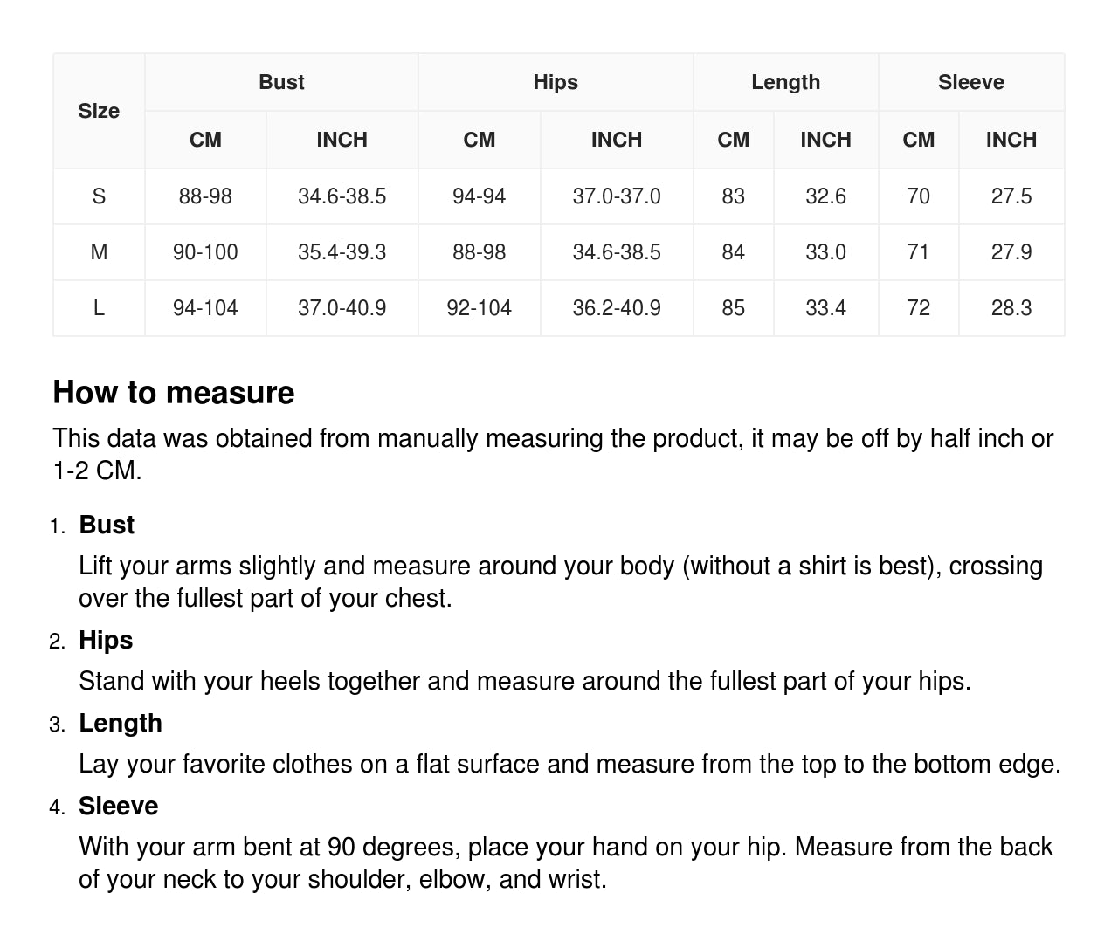Click the size L row label
This screenshot has height=948, width=1118.
coord(99,308)
